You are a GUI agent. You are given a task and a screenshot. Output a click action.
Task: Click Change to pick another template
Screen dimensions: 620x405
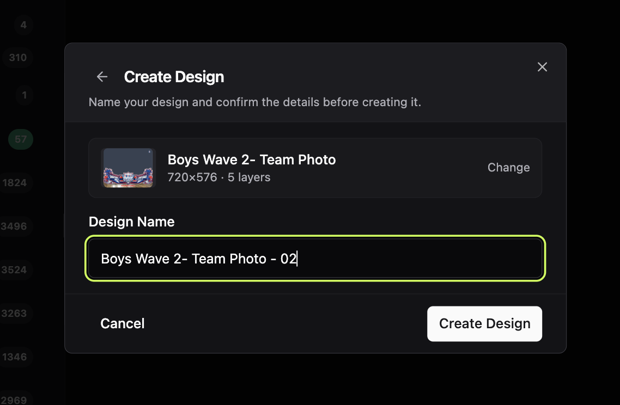(508, 168)
